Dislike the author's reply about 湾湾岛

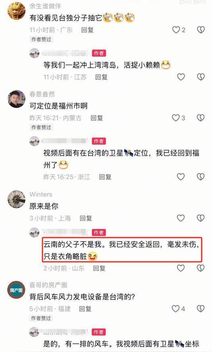click(x=201, y=77)
